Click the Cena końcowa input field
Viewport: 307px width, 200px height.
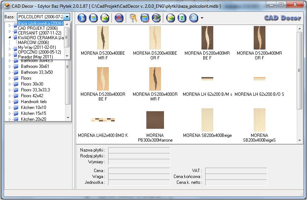coord(236,177)
